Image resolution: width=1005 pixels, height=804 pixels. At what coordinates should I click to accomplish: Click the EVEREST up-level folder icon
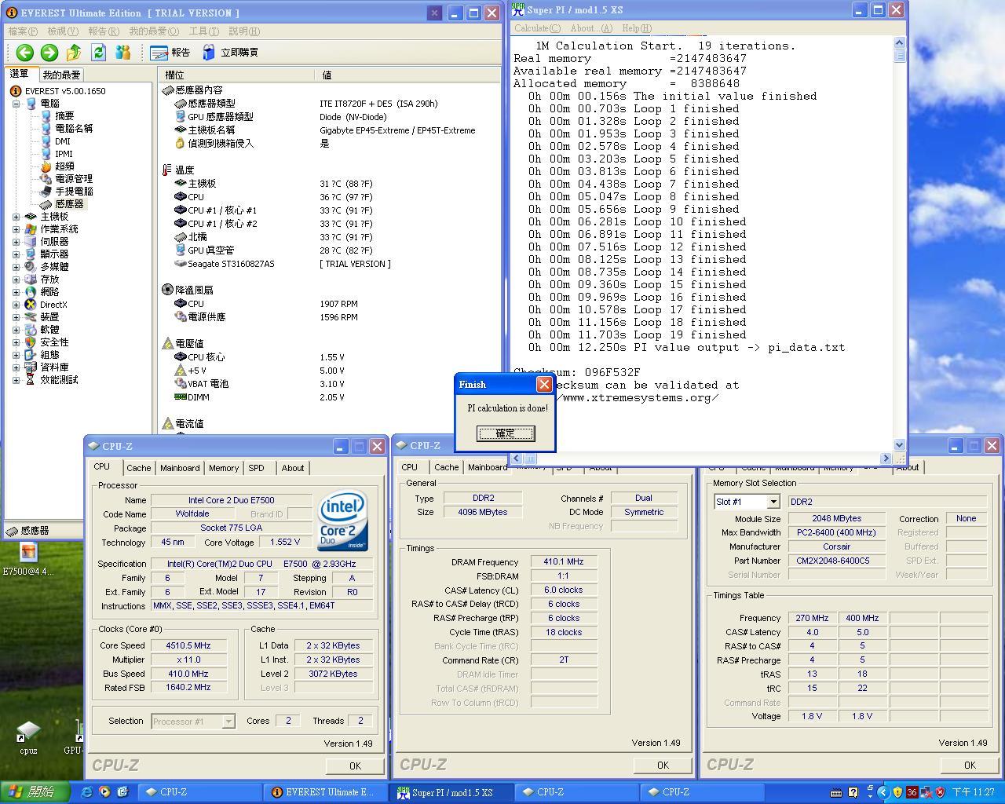coord(74,53)
